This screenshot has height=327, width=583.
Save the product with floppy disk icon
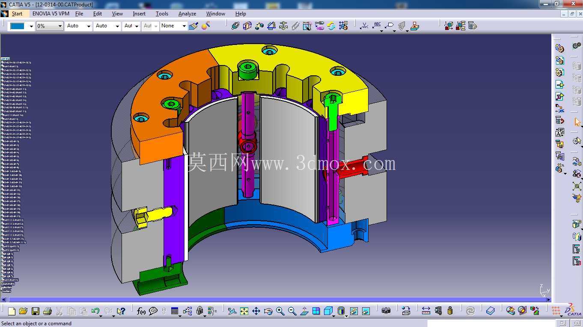coord(36,311)
